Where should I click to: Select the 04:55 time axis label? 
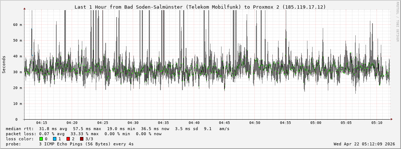click(285, 123)
